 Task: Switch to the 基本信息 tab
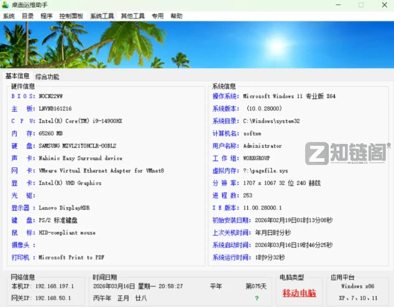pos(17,76)
